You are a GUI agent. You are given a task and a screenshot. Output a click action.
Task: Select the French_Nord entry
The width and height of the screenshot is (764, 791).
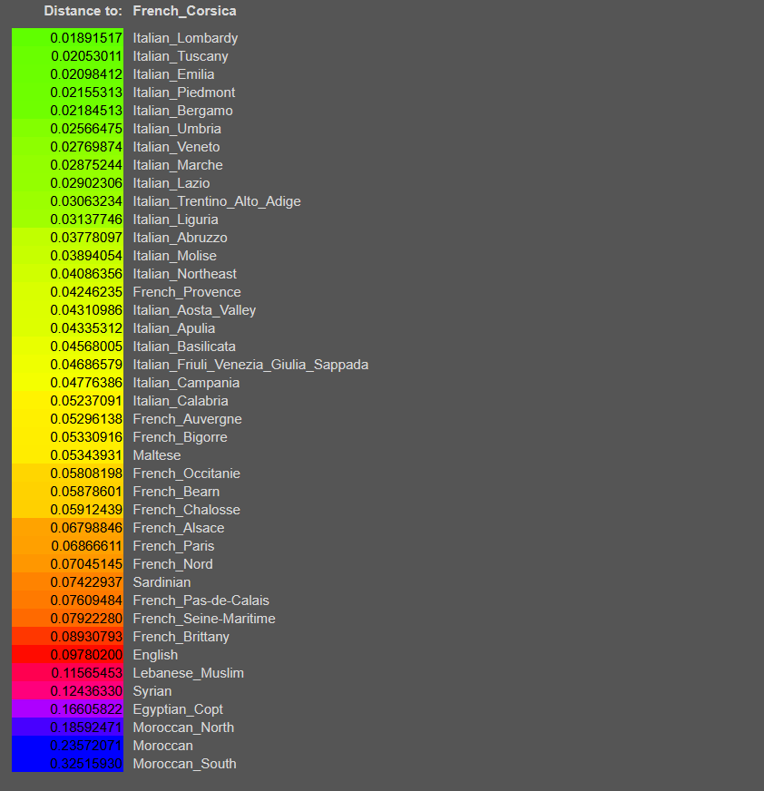(x=172, y=565)
